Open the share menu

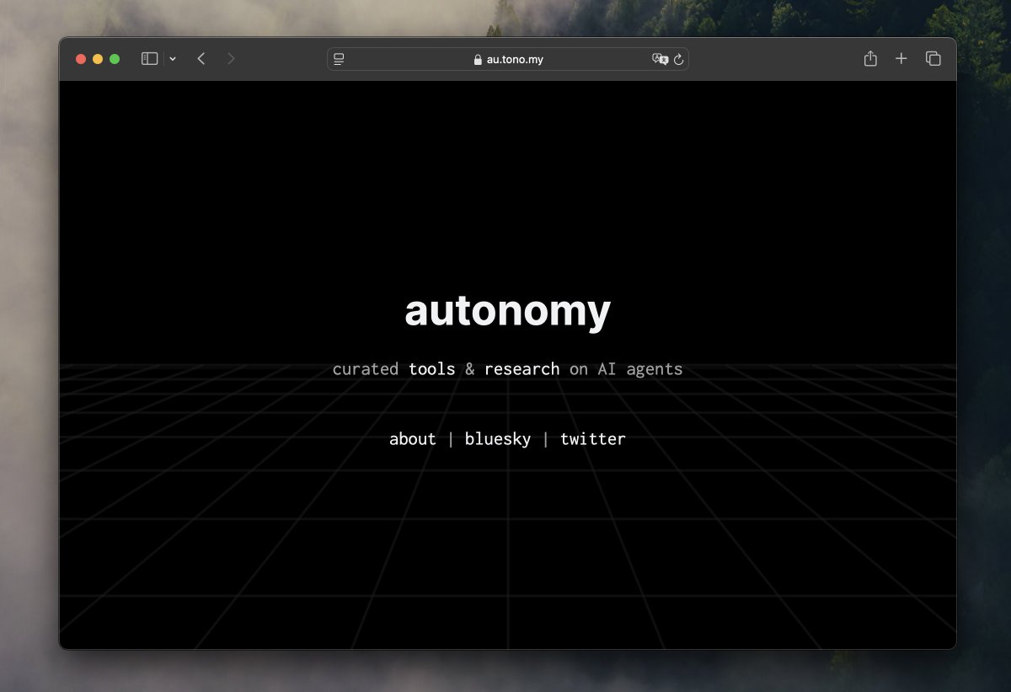point(870,58)
